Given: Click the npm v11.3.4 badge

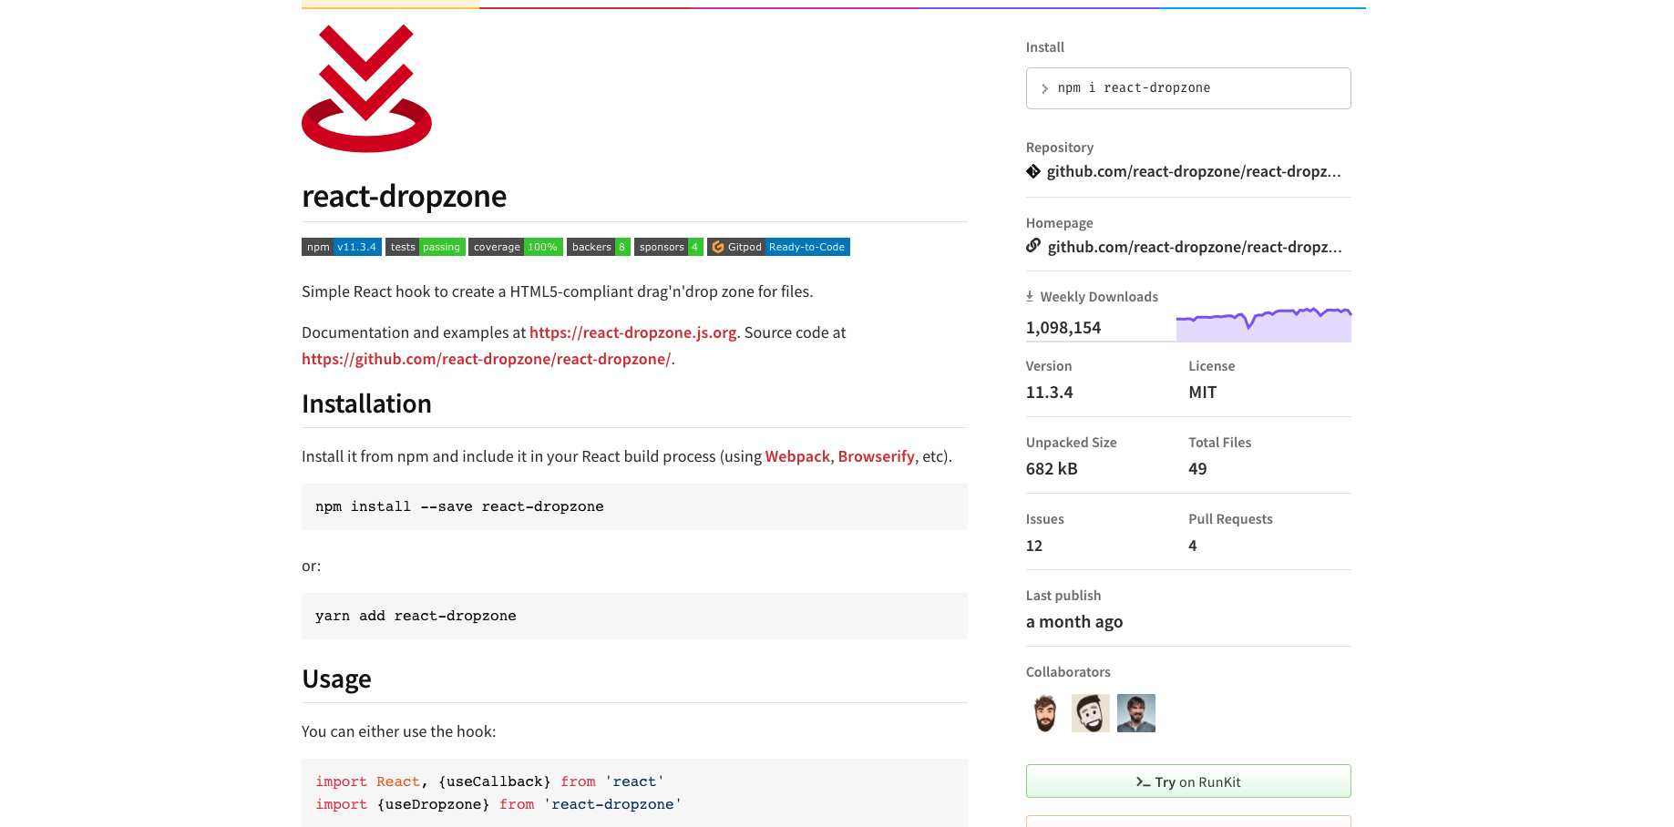Looking at the screenshot, I should 342,247.
